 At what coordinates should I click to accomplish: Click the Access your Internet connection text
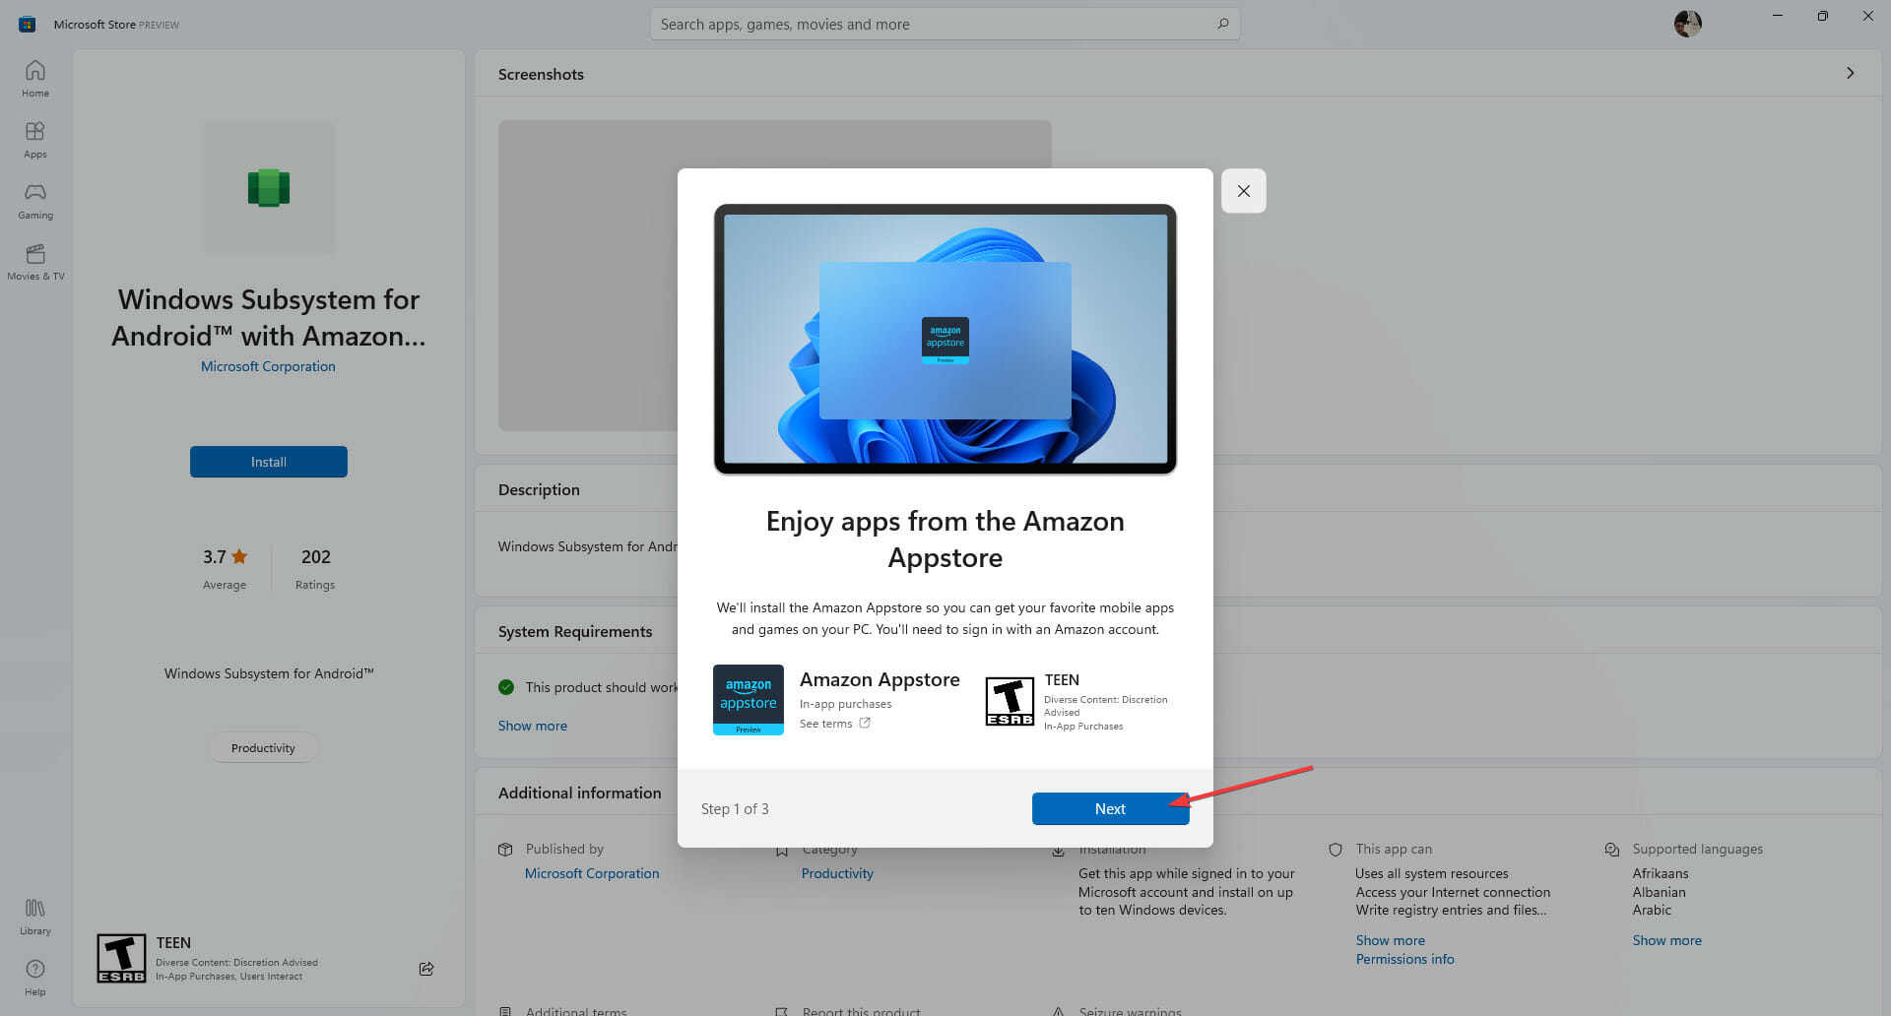pos(1453,892)
